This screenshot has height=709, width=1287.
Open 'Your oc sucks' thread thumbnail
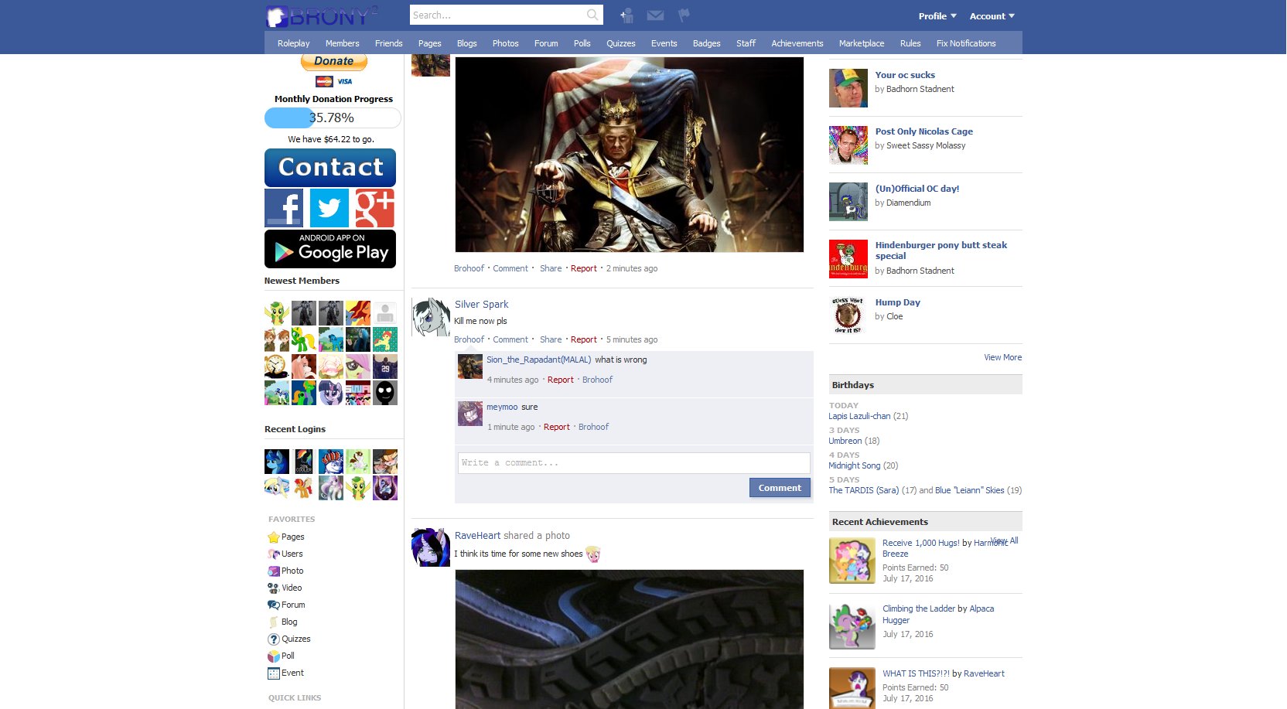(x=848, y=88)
